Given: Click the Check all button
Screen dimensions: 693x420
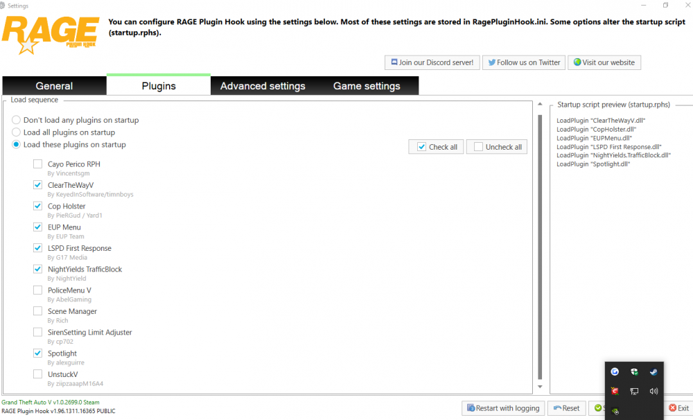Looking at the screenshot, I should coord(436,147).
